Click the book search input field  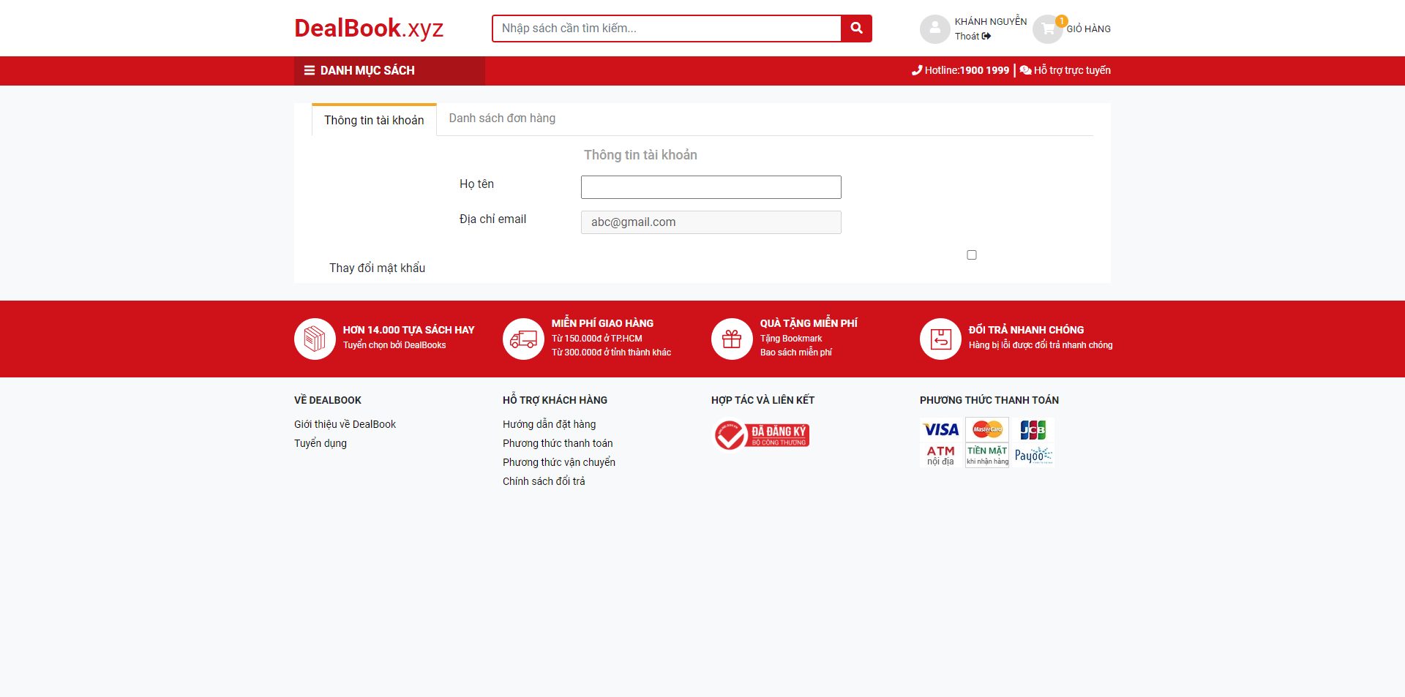(x=667, y=29)
